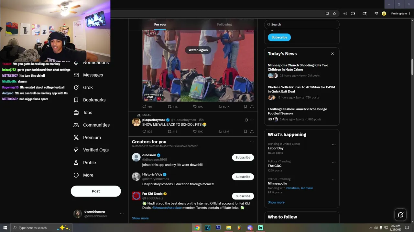Reply to plaqueboymax post (825 replies)
This screenshot has height=232, width=414.
point(147,131)
